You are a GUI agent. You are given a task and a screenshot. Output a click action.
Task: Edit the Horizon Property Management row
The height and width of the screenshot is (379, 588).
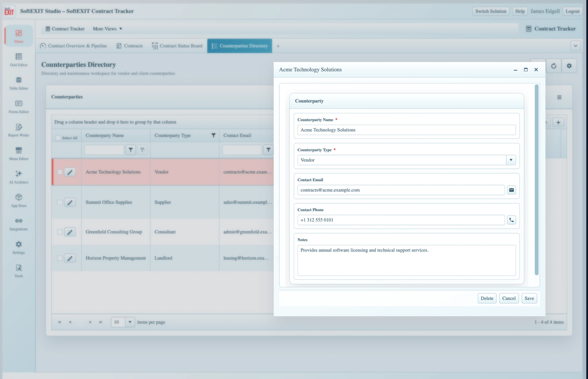[70, 258]
